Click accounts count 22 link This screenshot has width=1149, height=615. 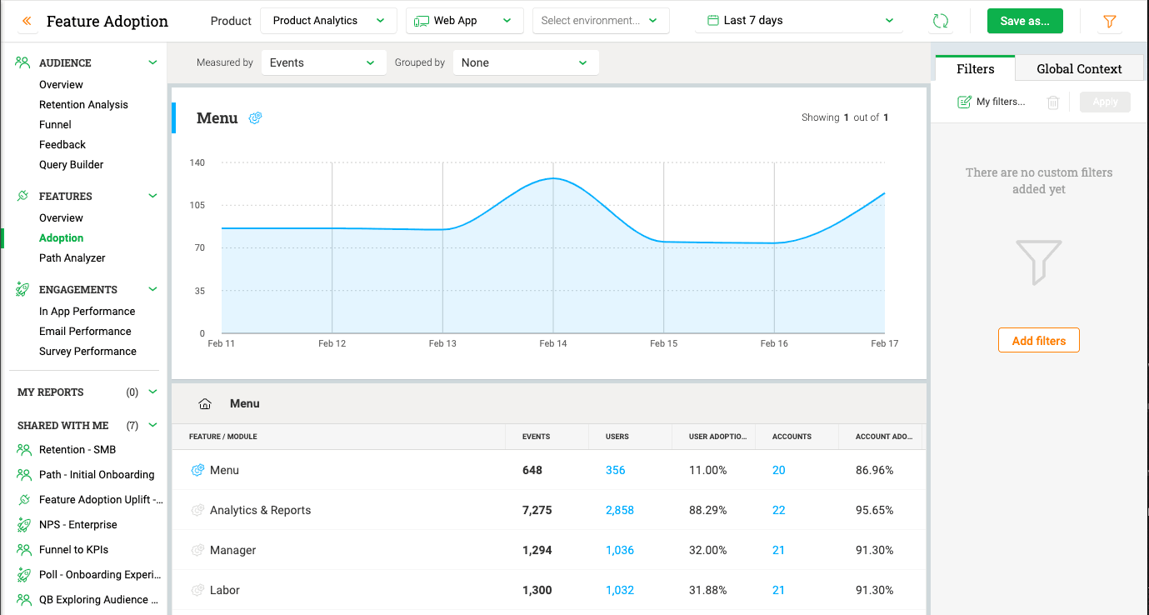778,510
